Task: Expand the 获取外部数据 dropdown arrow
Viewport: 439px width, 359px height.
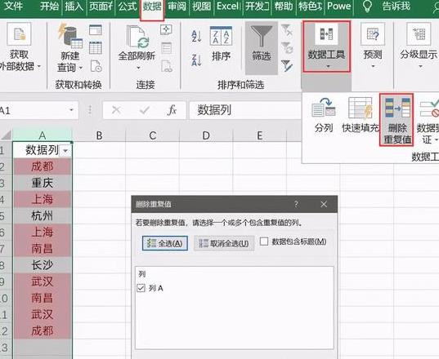Action: click(39, 66)
